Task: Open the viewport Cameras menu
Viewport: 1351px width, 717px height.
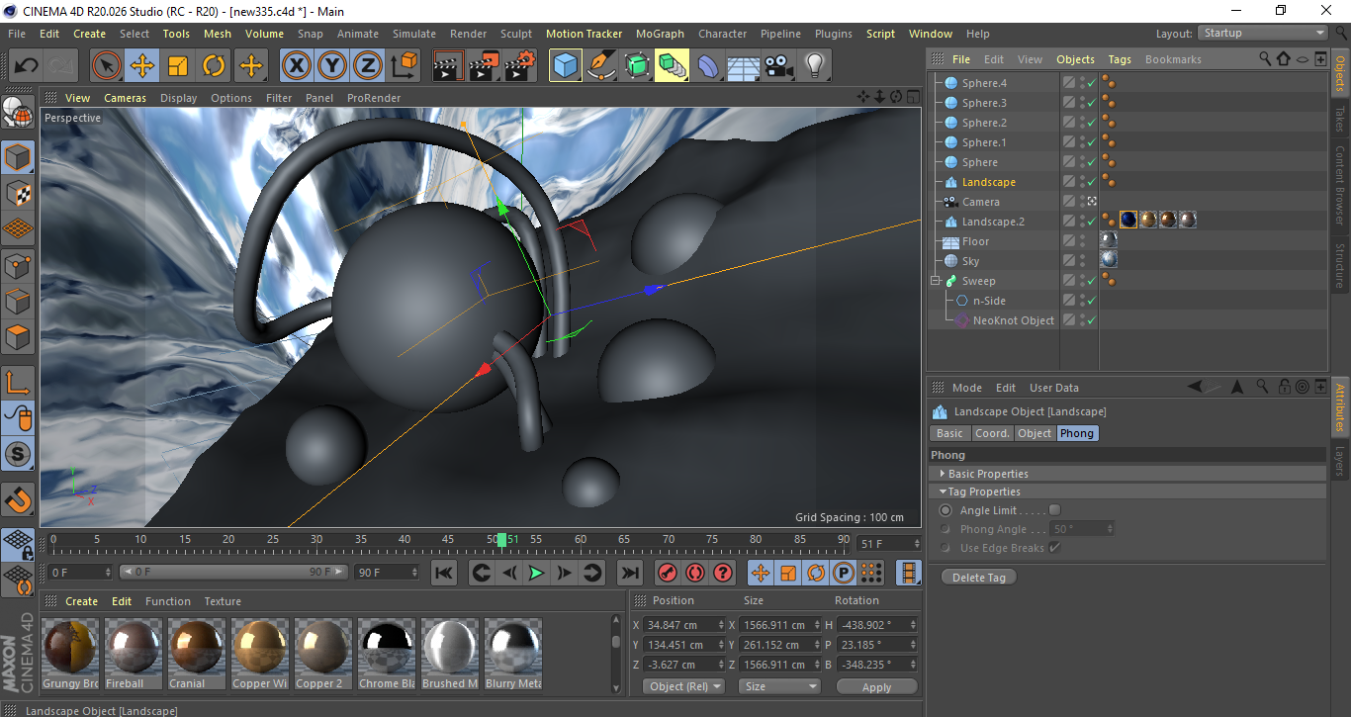Action: (126, 98)
